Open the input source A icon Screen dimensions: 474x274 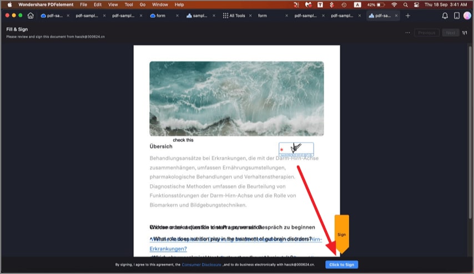(x=357, y=4)
